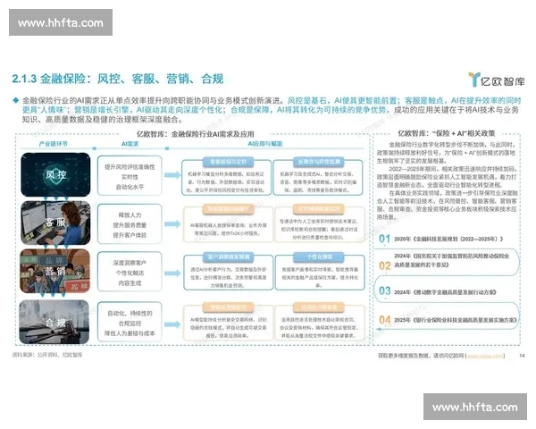This screenshot has width=536, height=429.
Task: Click the AI需求 column header
Action: pyautogui.click(x=130, y=144)
